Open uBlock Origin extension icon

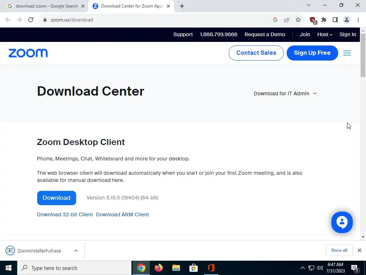(313, 20)
